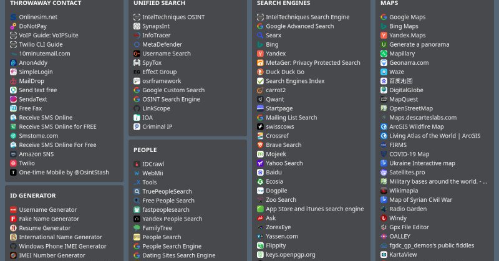Open the Search Engines Index link
This screenshot has width=499, height=261.
tap(295, 81)
